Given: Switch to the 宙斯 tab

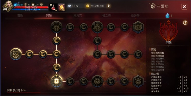Looking at the screenshot, I should [x=20, y=16].
